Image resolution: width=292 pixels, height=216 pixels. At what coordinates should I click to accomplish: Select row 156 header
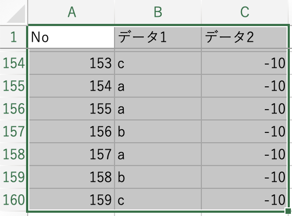14,109
